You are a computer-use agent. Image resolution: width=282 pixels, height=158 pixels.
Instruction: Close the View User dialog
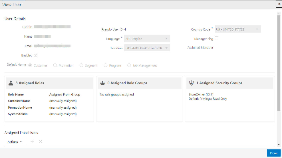click(x=279, y=4)
